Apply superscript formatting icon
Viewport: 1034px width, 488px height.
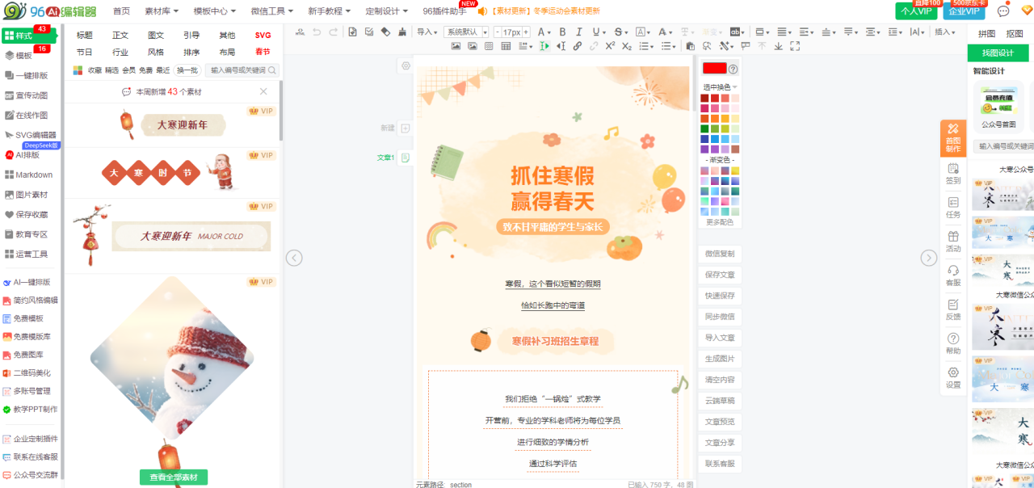[610, 46]
